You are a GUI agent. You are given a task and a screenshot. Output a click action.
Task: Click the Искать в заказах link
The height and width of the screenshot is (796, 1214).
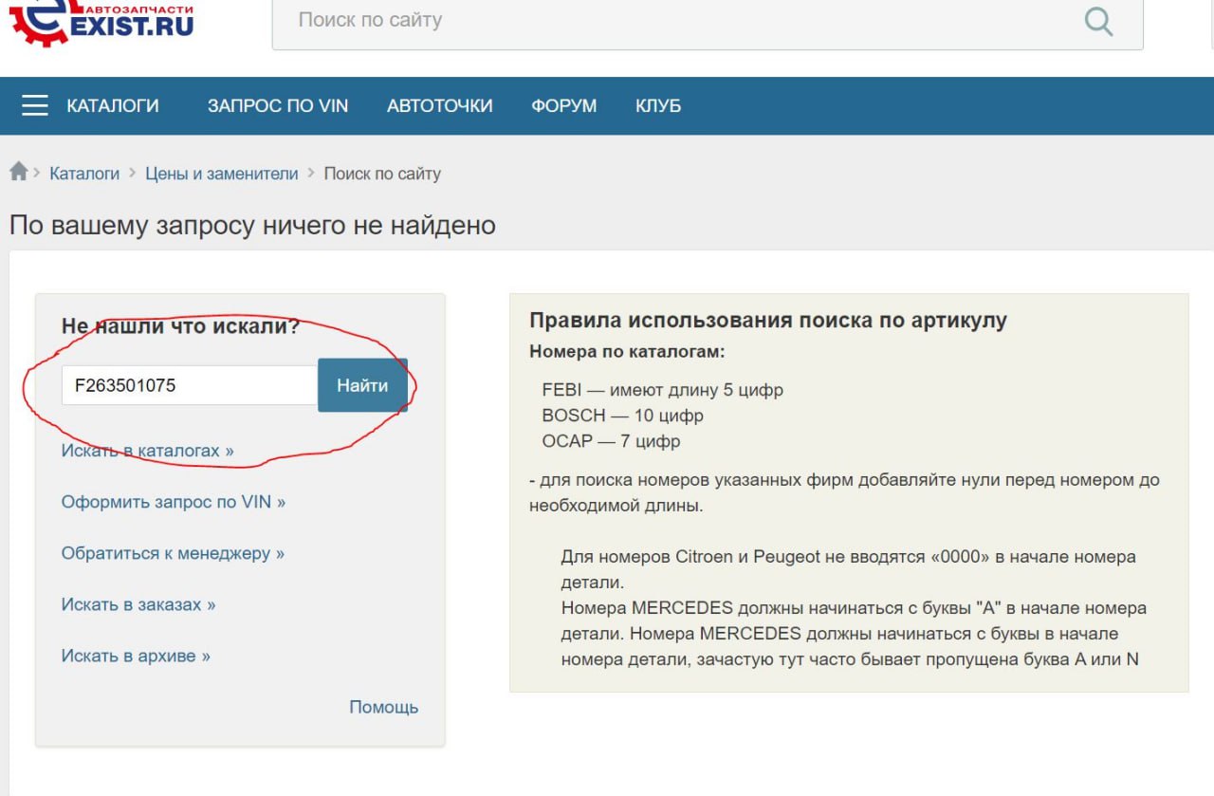(x=138, y=603)
